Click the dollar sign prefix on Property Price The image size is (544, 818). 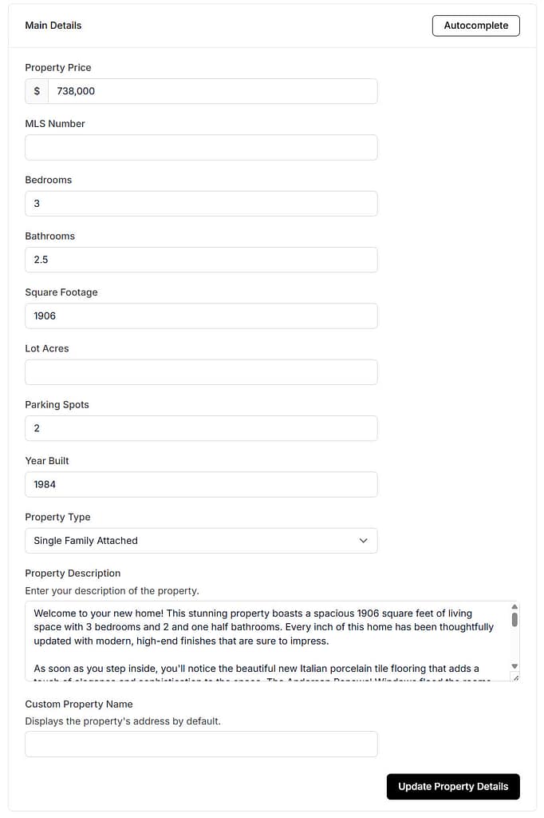pos(36,90)
